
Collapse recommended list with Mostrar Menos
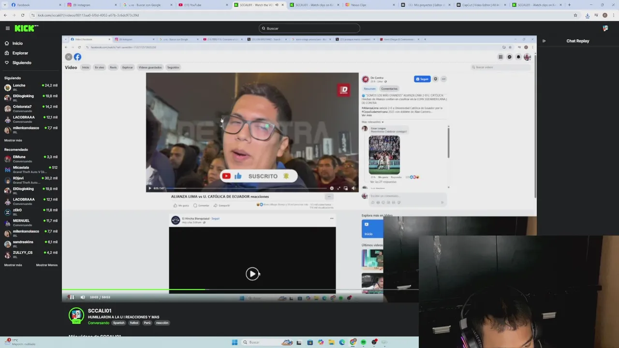[x=46, y=265]
